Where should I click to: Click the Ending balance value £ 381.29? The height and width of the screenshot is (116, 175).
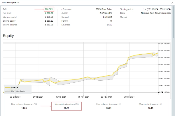pos(49,25)
